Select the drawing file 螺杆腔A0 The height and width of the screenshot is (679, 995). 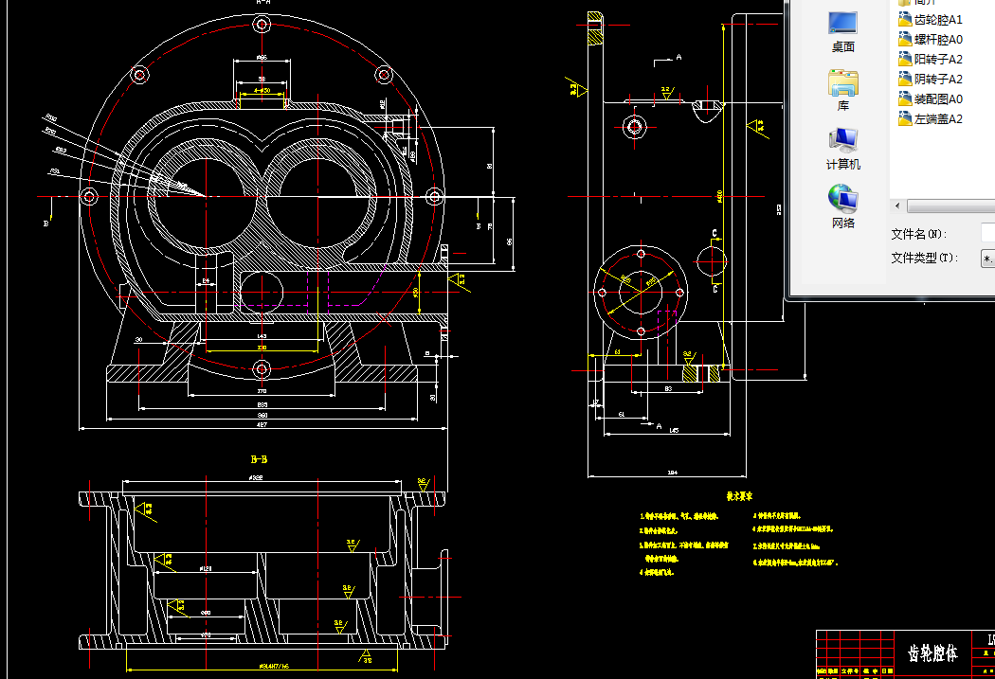pos(931,40)
